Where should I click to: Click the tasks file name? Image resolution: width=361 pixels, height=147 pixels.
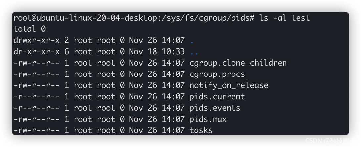pyautogui.click(x=201, y=130)
